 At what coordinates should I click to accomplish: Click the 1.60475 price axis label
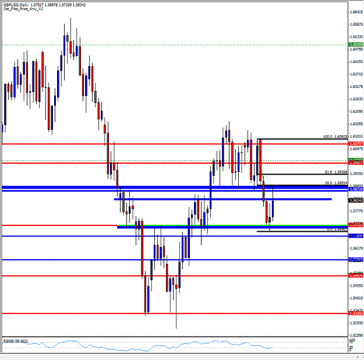tap(356, 149)
